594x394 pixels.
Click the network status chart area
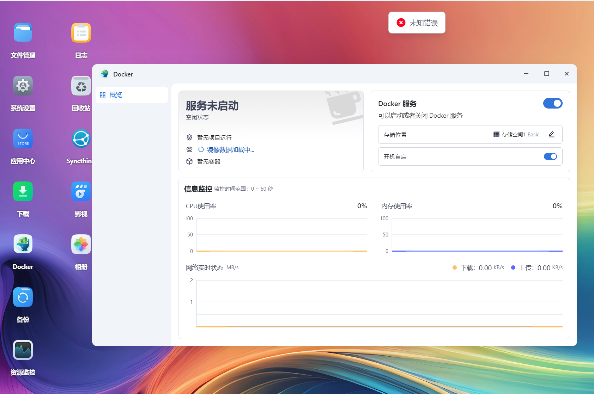[379, 304]
